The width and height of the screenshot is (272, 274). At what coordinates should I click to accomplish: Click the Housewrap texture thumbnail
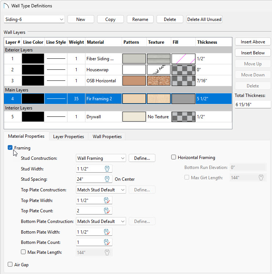(x=159, y=69)
